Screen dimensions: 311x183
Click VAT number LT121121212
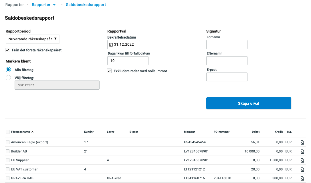tap(194, 169)
